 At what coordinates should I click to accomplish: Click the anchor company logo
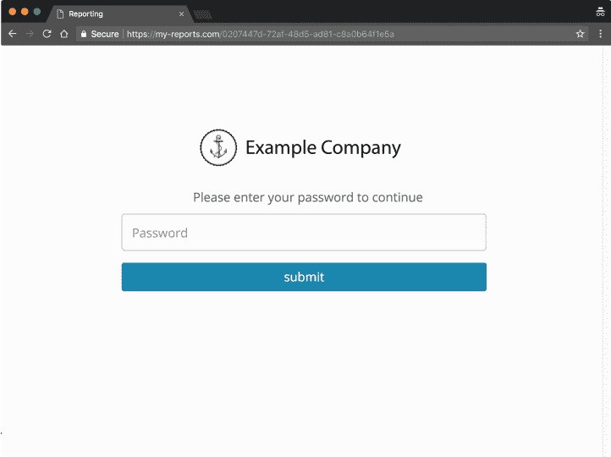(x=218, y=147)
